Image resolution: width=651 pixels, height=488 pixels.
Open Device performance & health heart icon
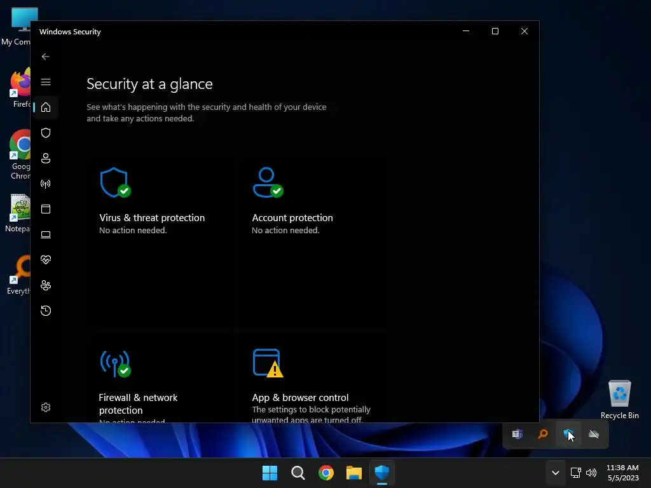click(46, 260)
